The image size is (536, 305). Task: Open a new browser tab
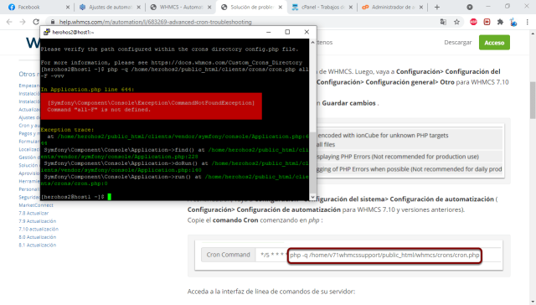pyautogui.click(x=437, y=7)
